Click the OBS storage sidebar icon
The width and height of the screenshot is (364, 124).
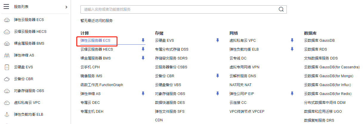pos(7,91)
